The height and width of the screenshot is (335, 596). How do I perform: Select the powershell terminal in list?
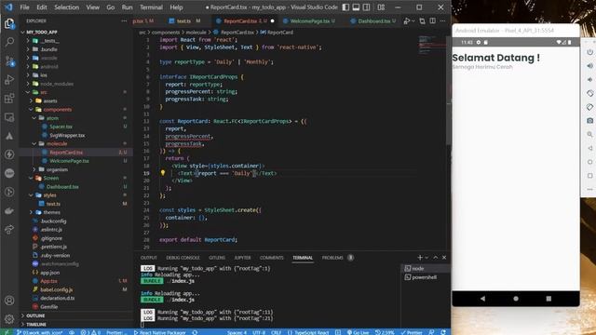(424, 277)
